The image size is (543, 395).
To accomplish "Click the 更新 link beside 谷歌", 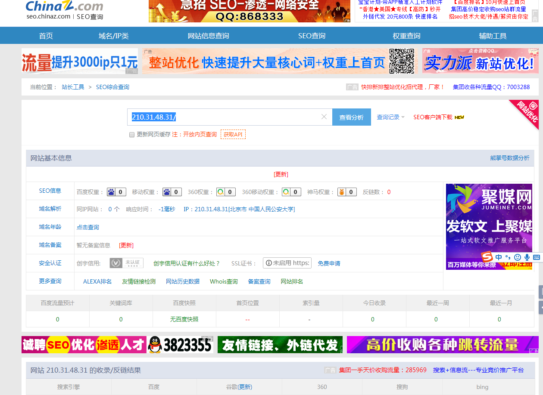I will [x=245, y=387].
